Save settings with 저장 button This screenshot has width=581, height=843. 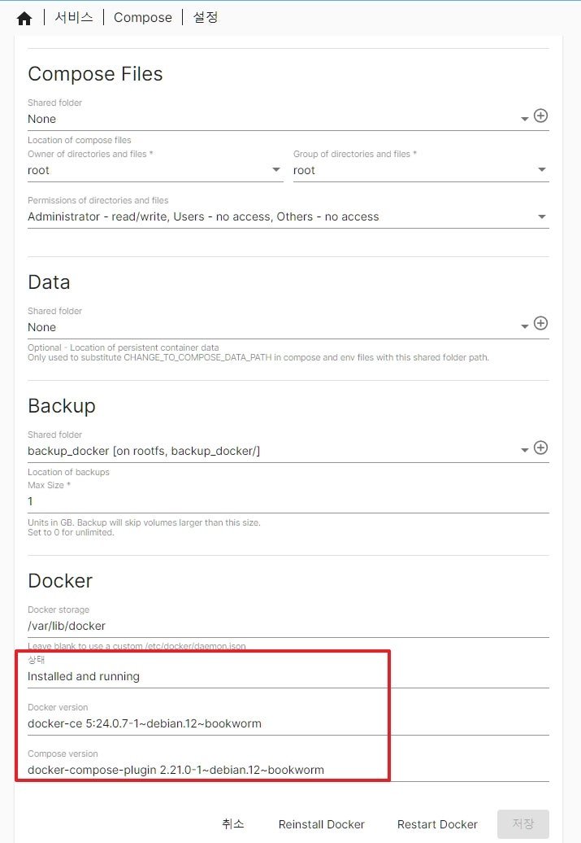point(523,824)
